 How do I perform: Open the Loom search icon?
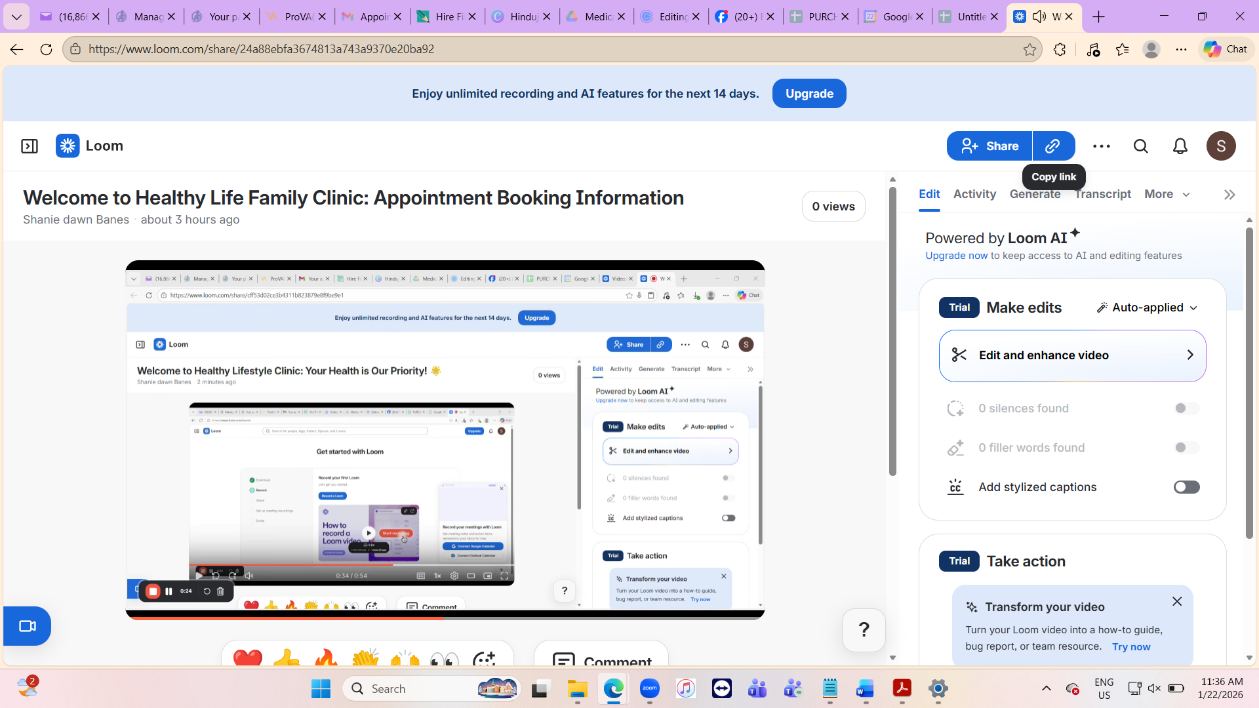click(x=1141, y=146)
